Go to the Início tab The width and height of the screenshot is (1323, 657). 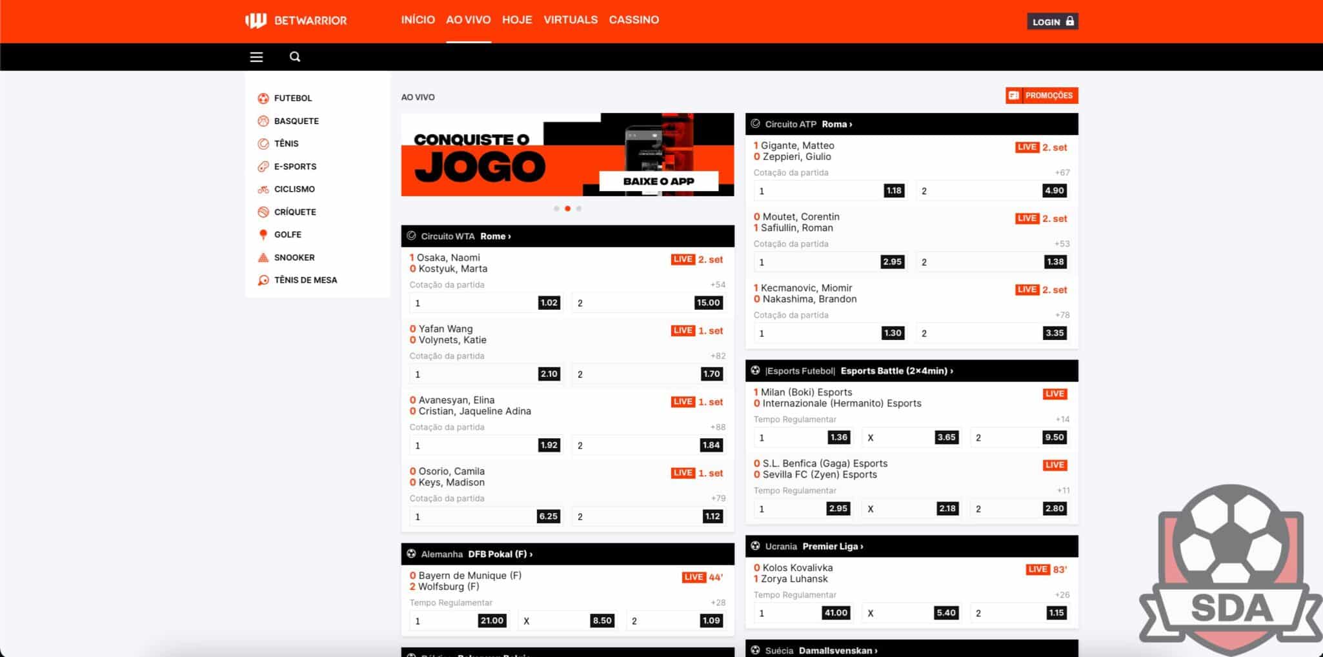[418, 20]
